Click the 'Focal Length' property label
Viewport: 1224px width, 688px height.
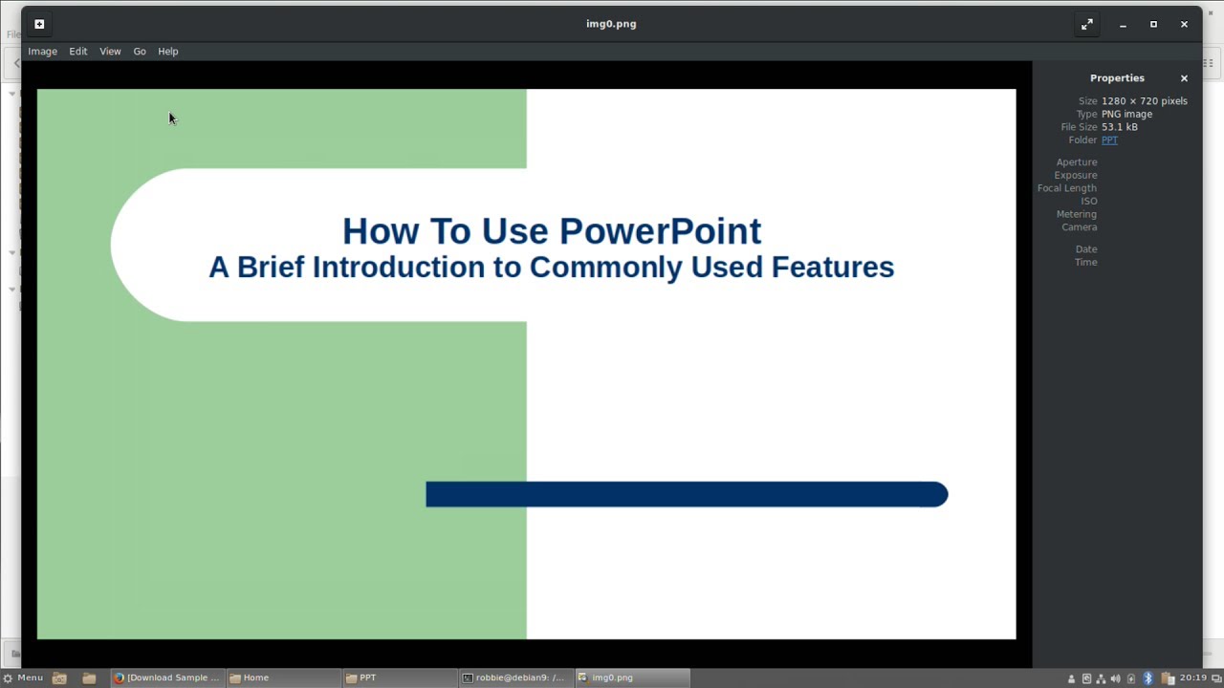click(1067, 188)
